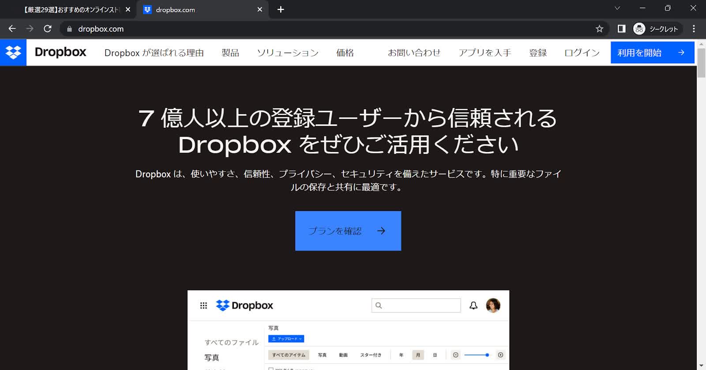Click the notification bell in preview
The image size is (706, 370).
pyautogui.click(x=473, y=305)
